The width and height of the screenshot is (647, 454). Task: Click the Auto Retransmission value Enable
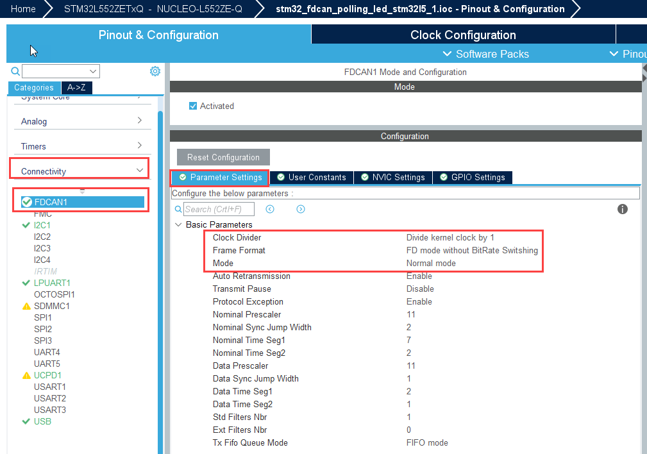point(419,276)
